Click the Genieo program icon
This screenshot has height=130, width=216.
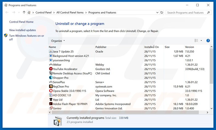[x=51, y=108]
